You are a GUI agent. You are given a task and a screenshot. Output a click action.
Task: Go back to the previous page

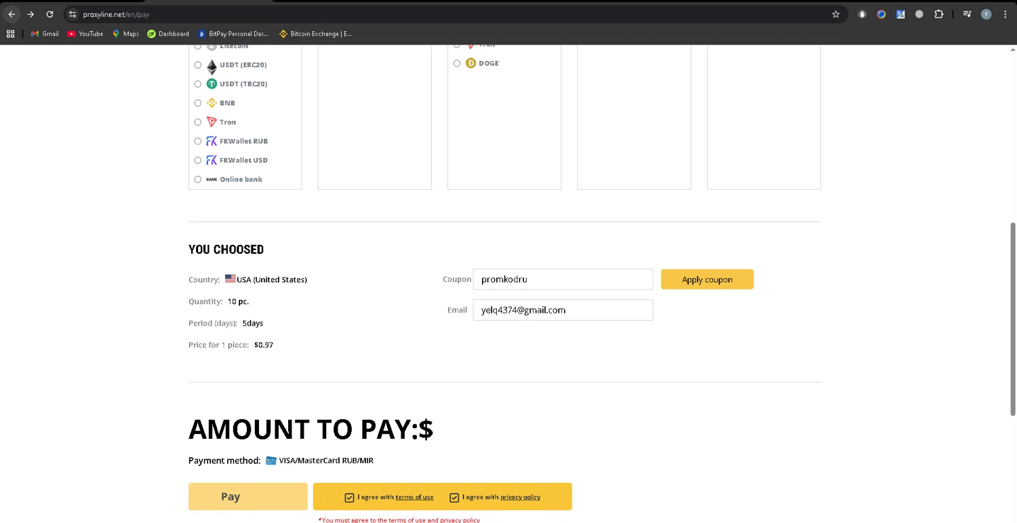(12, 14)
